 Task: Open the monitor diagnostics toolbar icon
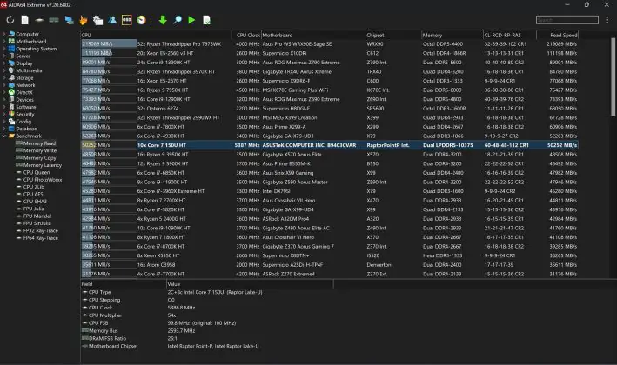click(x=69, y=20)
